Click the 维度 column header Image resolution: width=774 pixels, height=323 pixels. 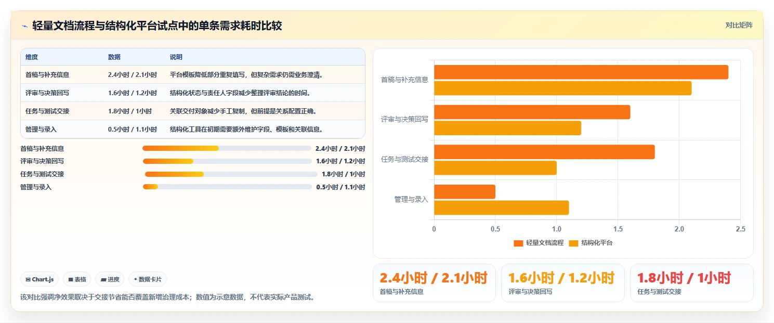[32, 57]
